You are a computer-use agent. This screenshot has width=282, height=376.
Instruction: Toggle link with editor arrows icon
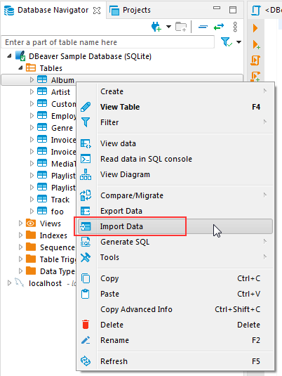coord(219,27)
